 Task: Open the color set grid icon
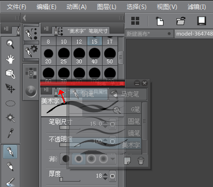click(x=31, y=73)
